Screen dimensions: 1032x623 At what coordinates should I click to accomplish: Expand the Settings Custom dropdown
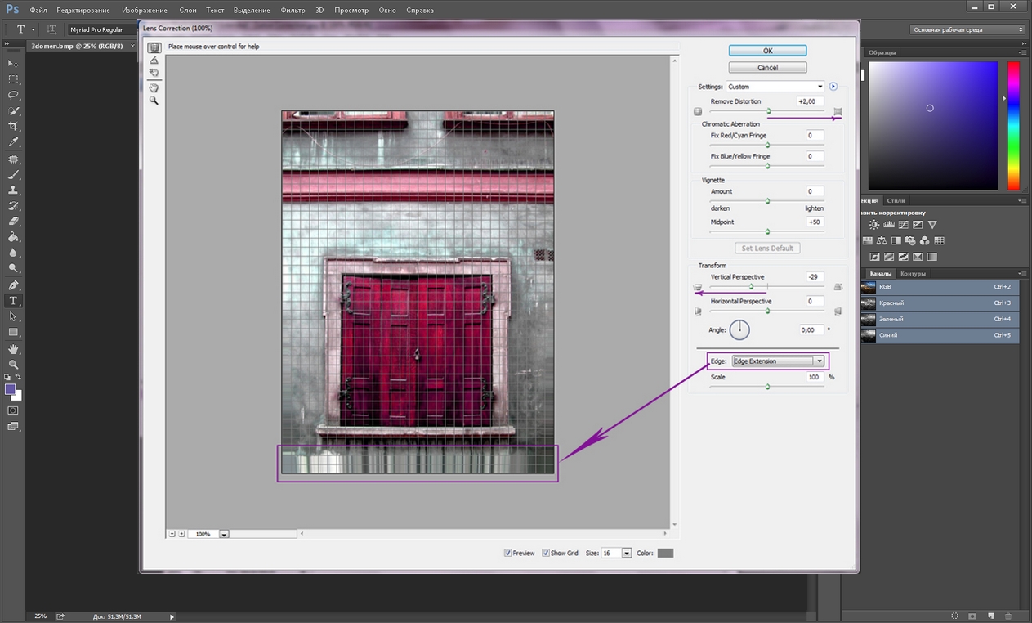coord(775,87)
